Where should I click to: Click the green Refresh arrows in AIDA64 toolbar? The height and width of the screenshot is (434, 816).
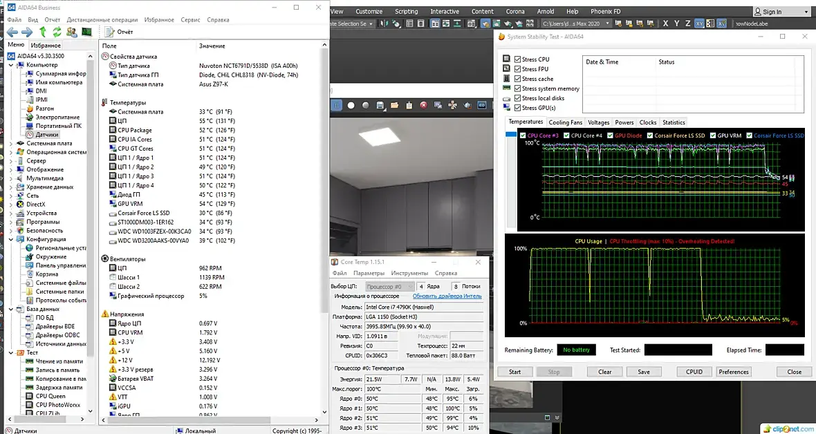[x=57, y=32]
